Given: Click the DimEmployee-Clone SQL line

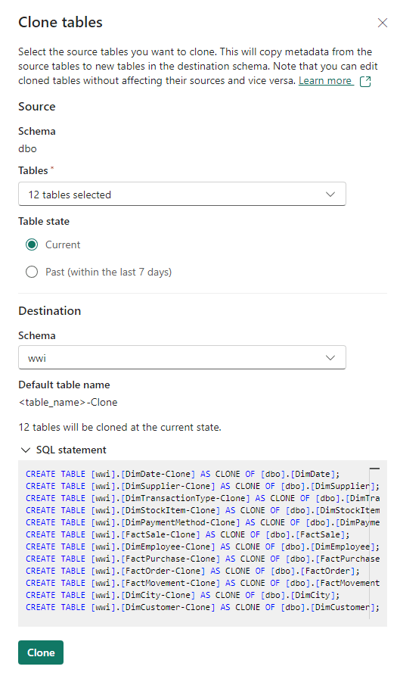Looking at the screenshot, I should pyautogui.click(x=203, y=547).
